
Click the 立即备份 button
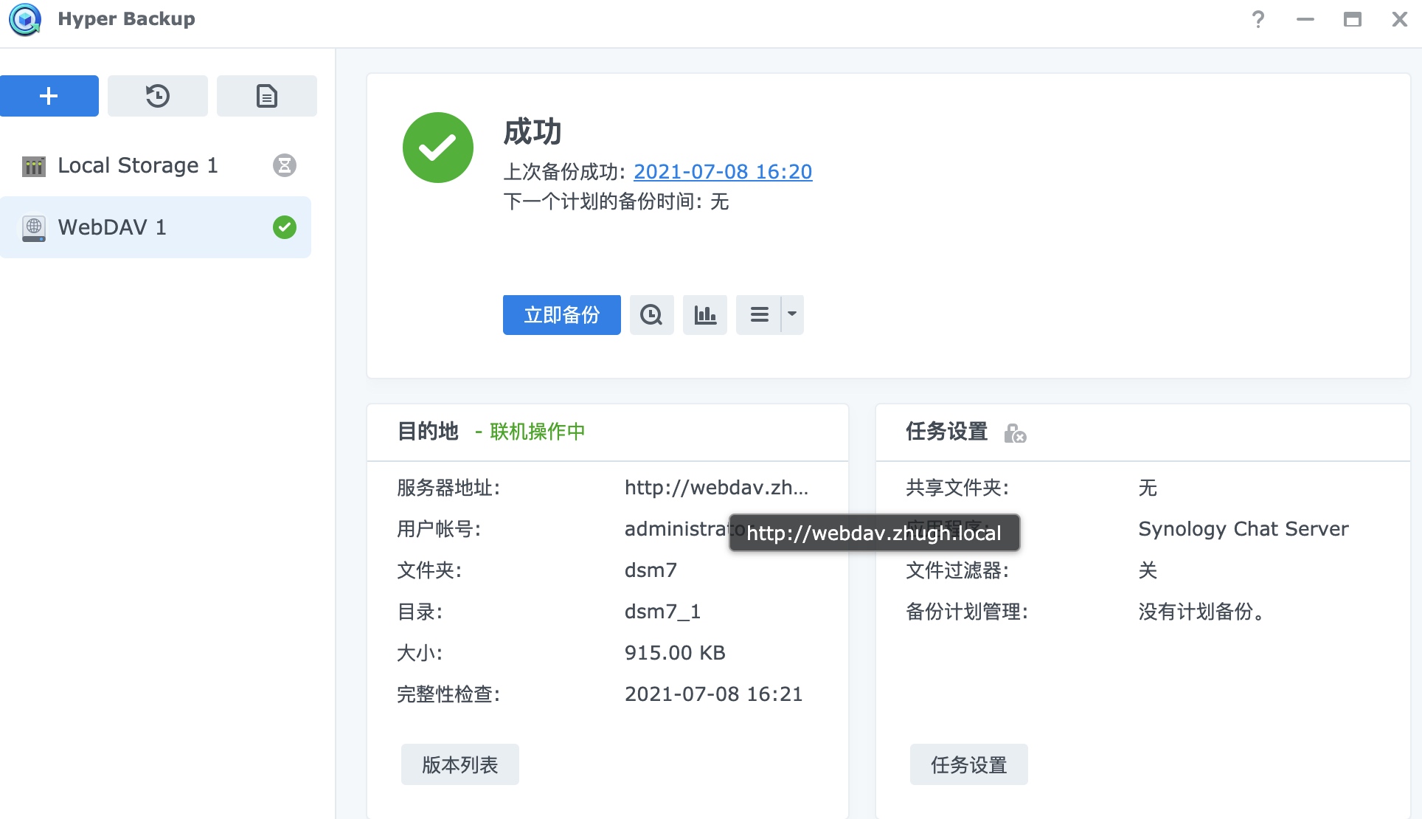coord(562,315)
